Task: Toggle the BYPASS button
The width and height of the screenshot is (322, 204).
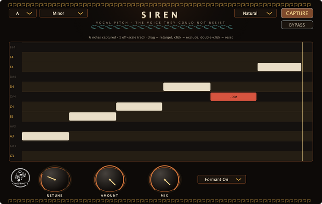Action: (x=297, y=25)
